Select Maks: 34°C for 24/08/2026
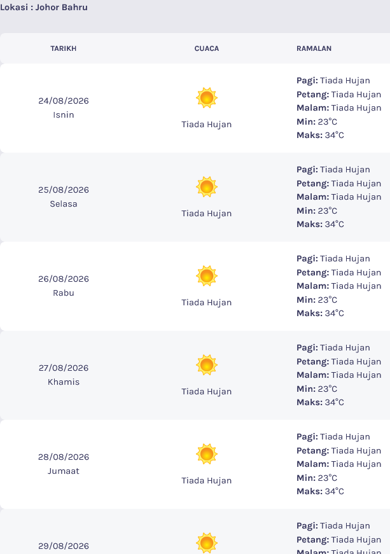The height and width of the screenshot is (554, 390). (320, 135)
